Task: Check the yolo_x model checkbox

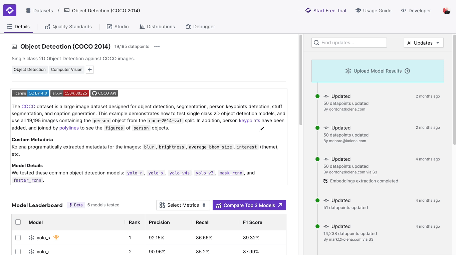Action: (x=18, y=238)
